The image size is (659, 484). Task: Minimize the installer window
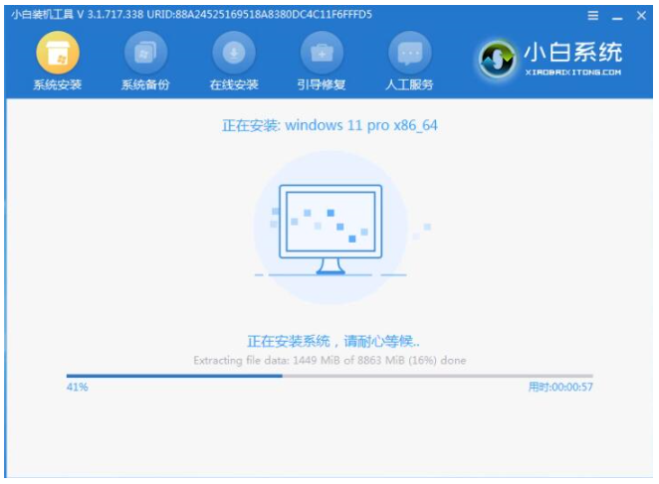[x=617, y=18]
